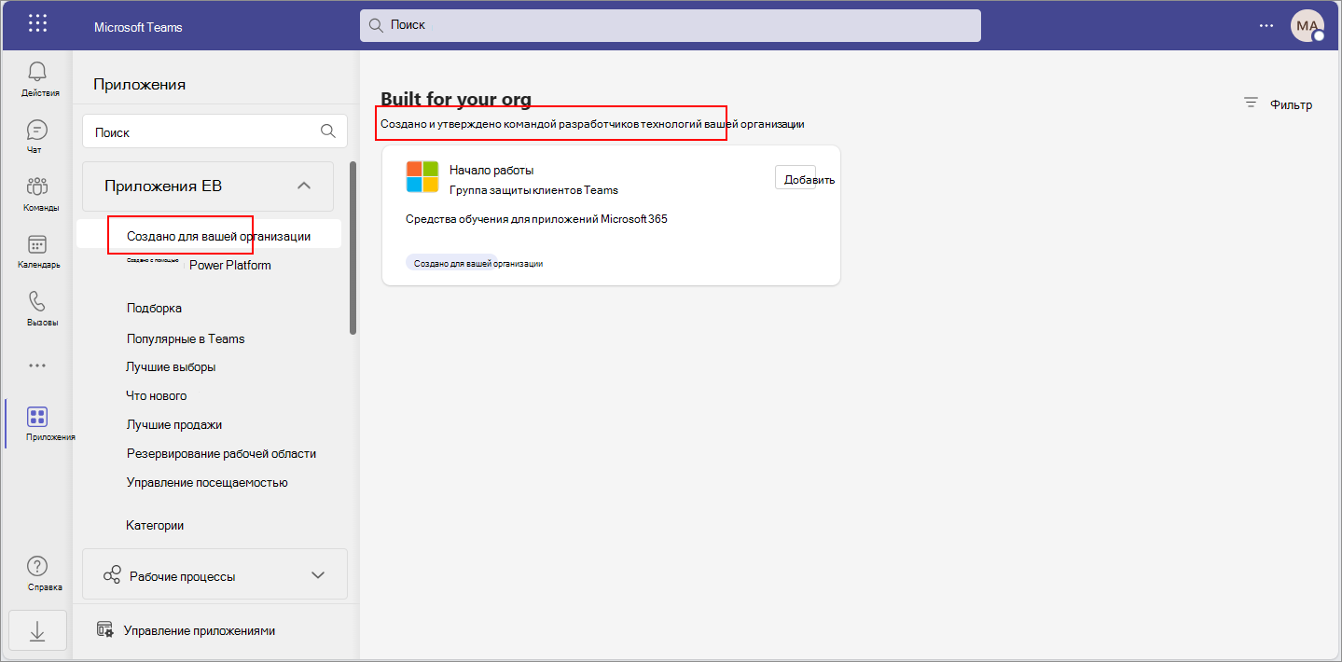1342x662 pixels.
Task: Click the Создано для вашей организации tag on the card
Action: pyautogui.click(x=478, y=264)
